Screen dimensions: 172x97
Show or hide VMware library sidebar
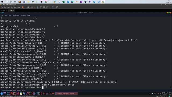[41, 7]
